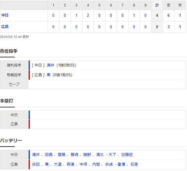Select catcher 加藤匠 link
The height and width of the screenshot is (171, 187).
127,155
